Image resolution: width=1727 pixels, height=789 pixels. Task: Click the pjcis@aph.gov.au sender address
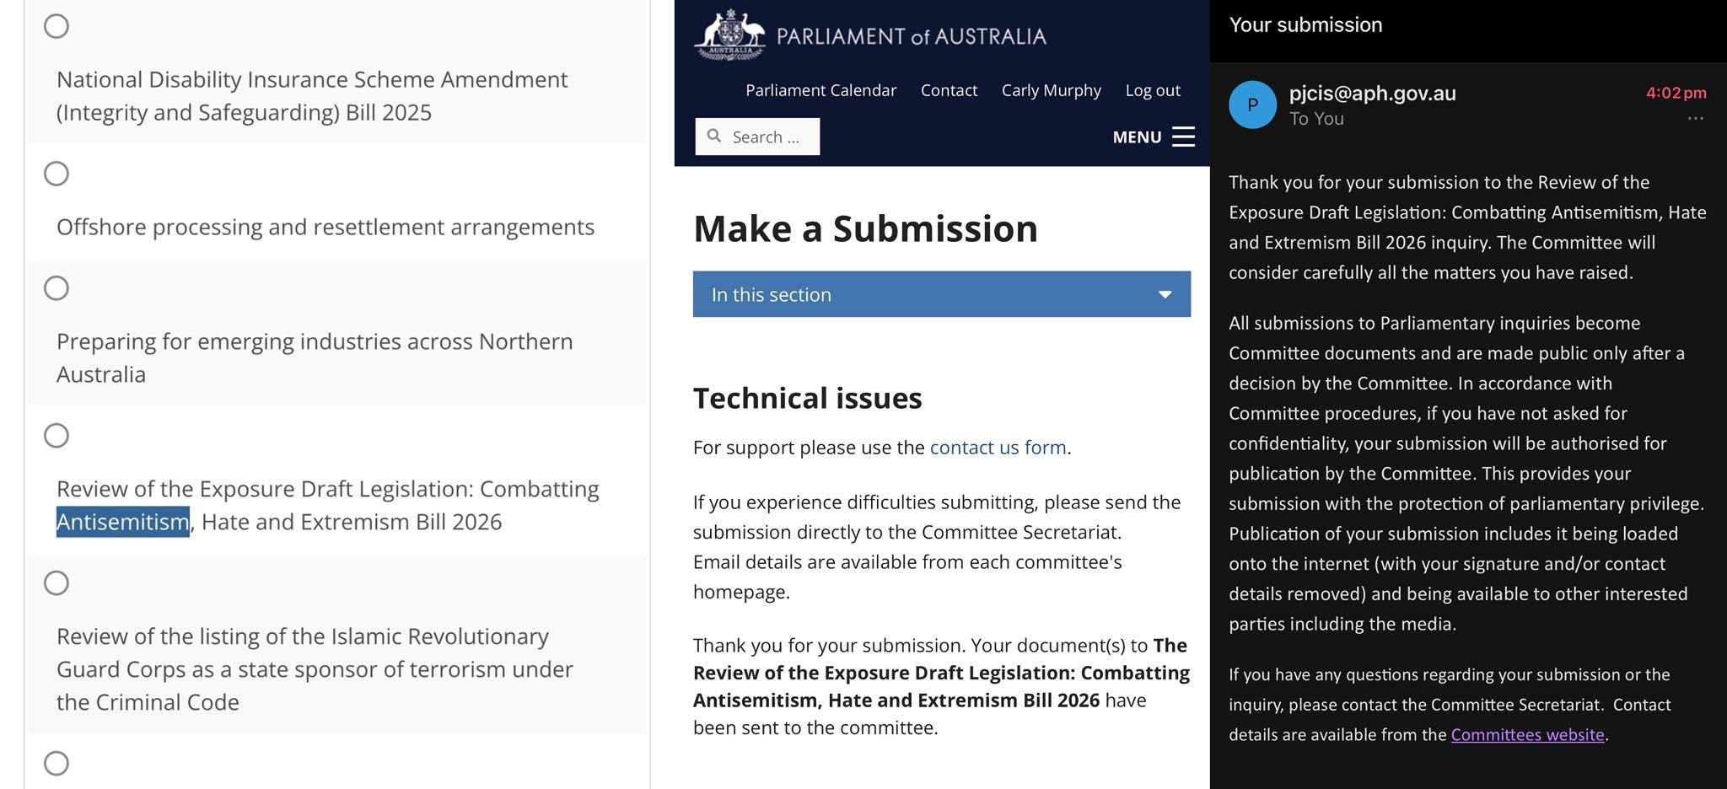coord(1372,94)
